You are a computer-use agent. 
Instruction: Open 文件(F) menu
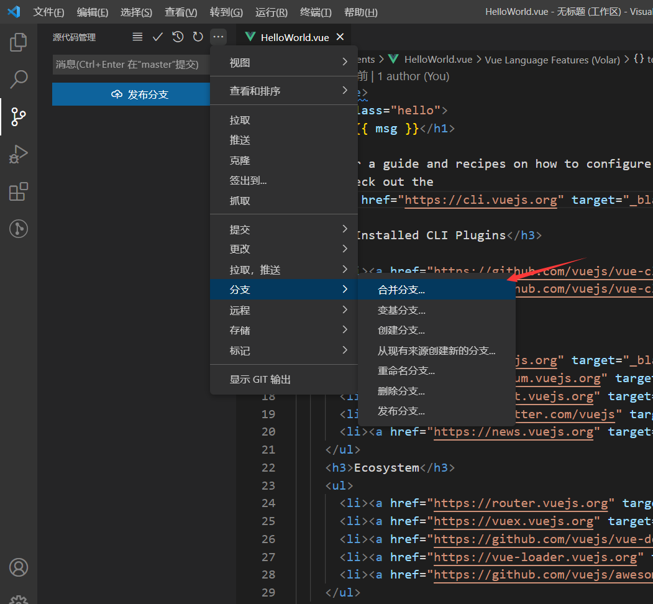[48, 12]
